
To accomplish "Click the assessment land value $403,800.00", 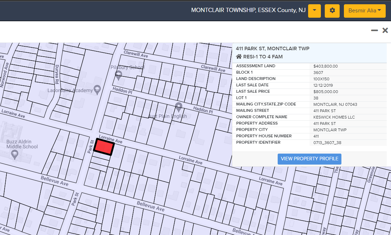I will [x=325, y=66].
